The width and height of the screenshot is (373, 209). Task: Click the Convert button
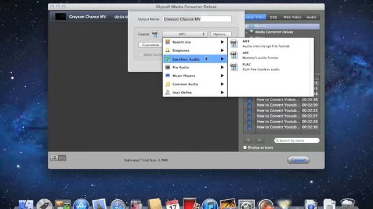(298, 160)
